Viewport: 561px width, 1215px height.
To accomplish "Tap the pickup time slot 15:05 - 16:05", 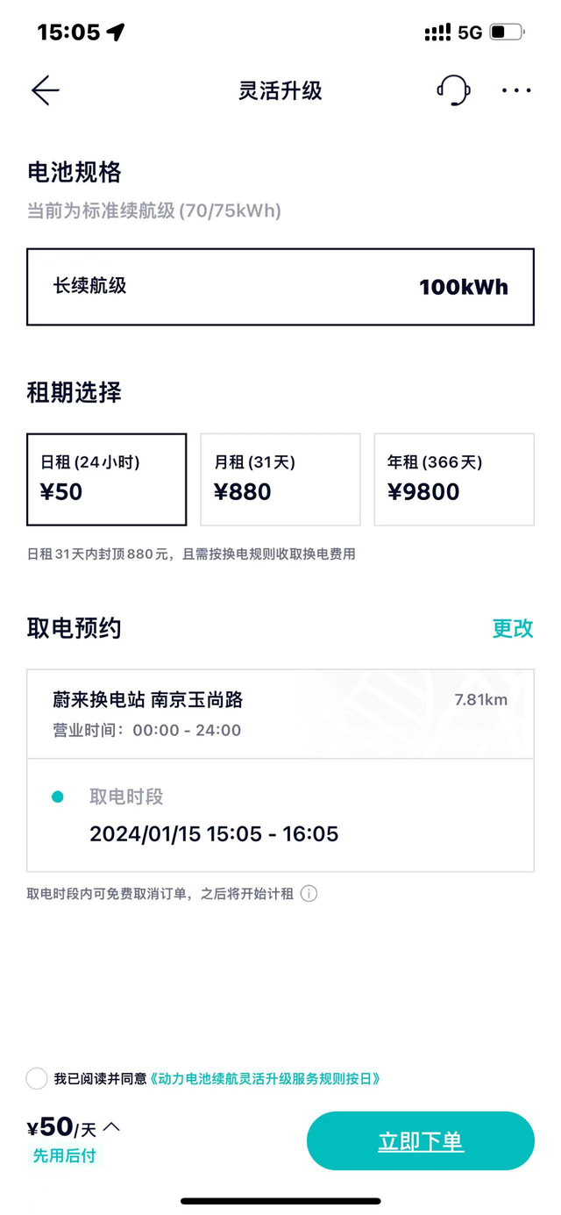I will 214,834.
